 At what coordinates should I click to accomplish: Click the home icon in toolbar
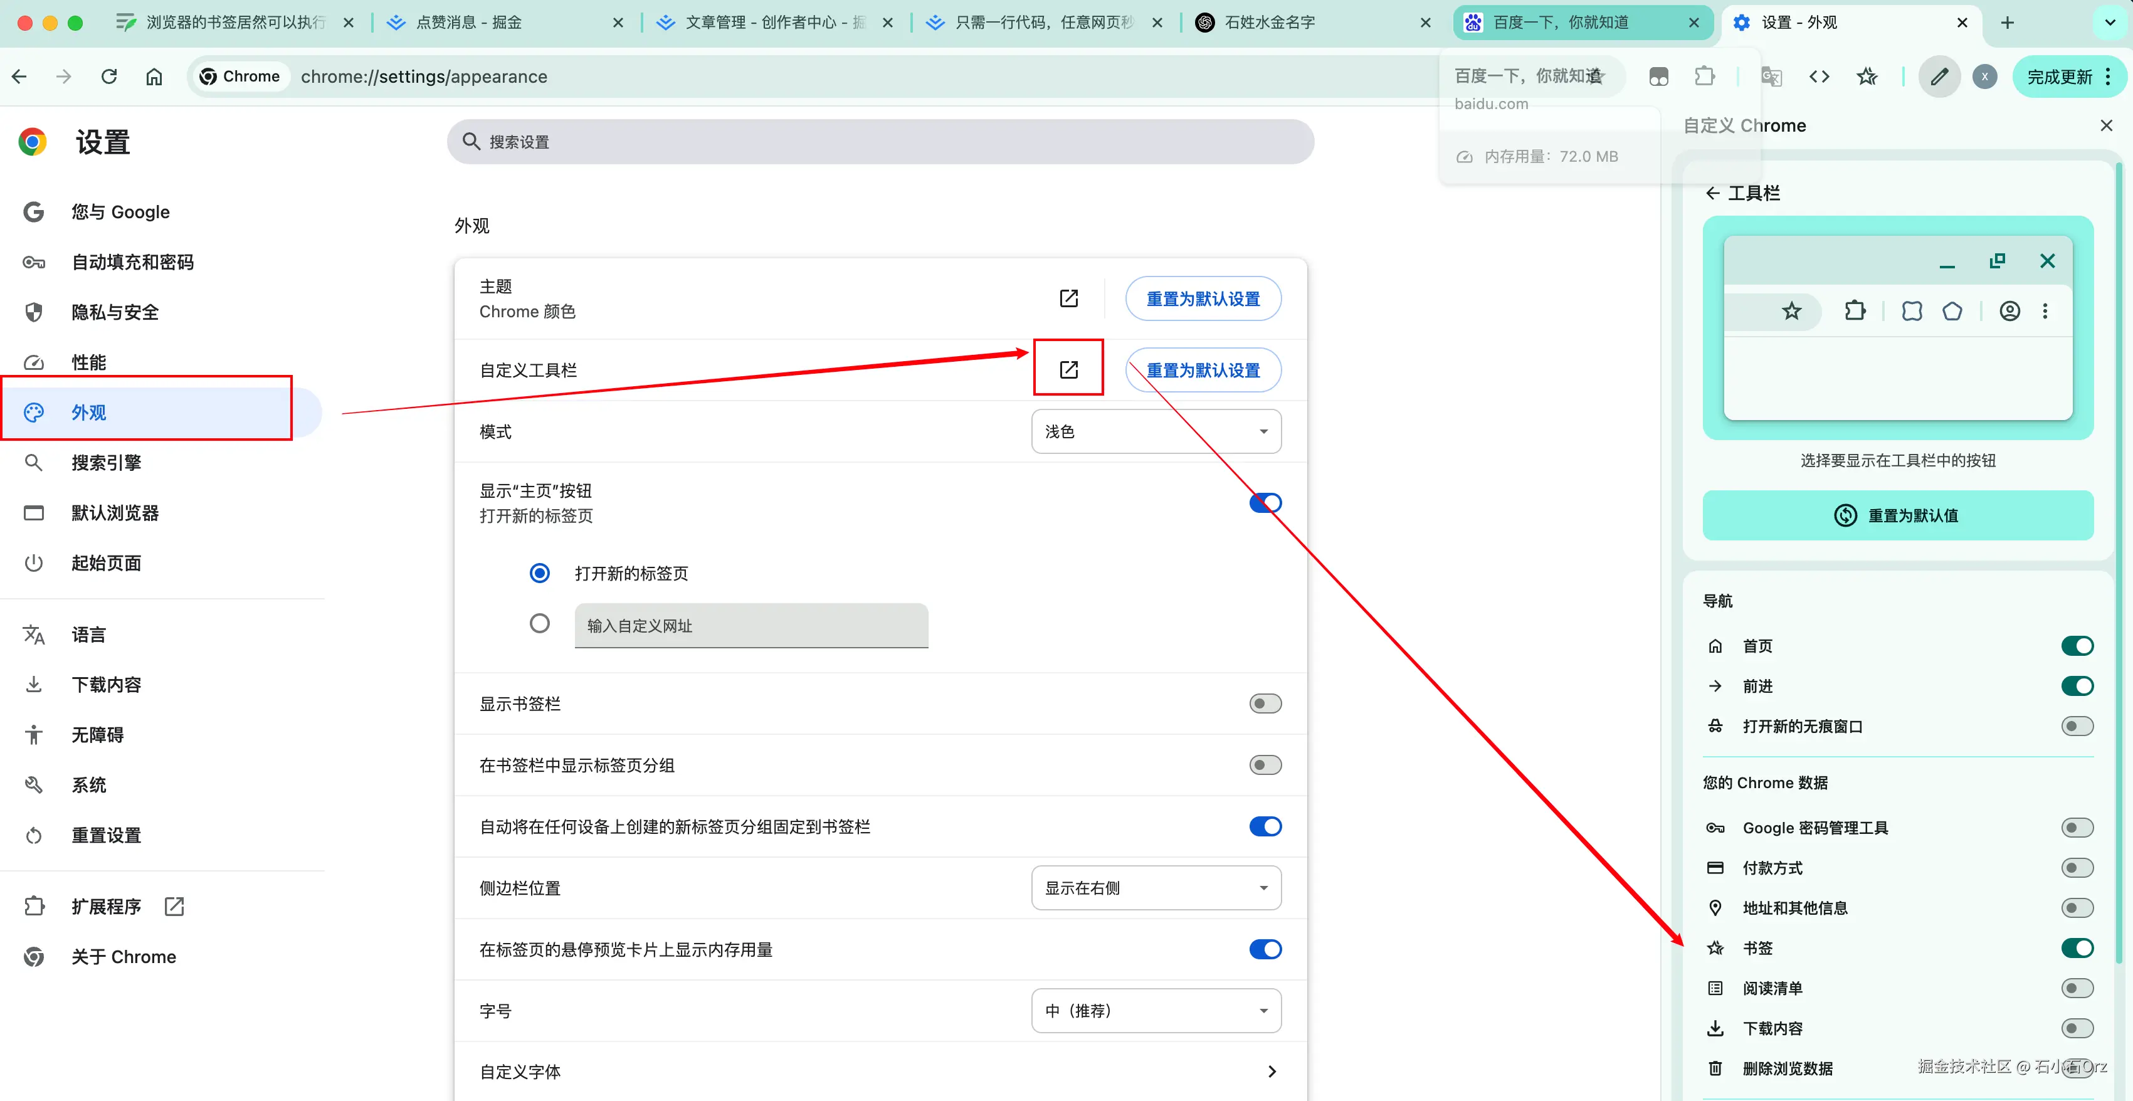(x=154, y=76)
